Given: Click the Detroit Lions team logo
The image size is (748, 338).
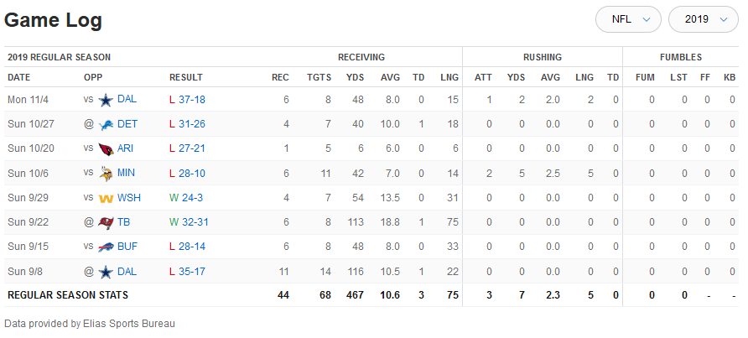Looking at the screenshot, I should click(x=106, y=124).
